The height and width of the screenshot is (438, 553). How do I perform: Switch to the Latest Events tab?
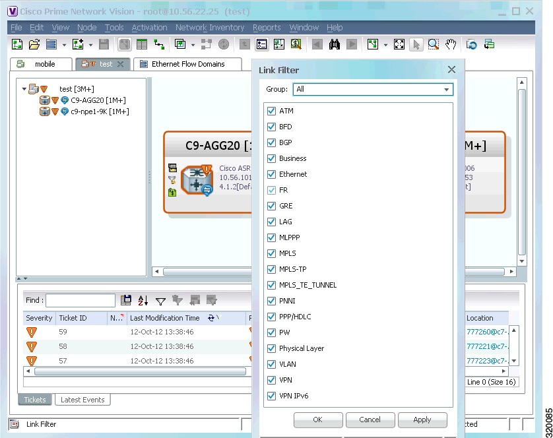pos(82,400)
